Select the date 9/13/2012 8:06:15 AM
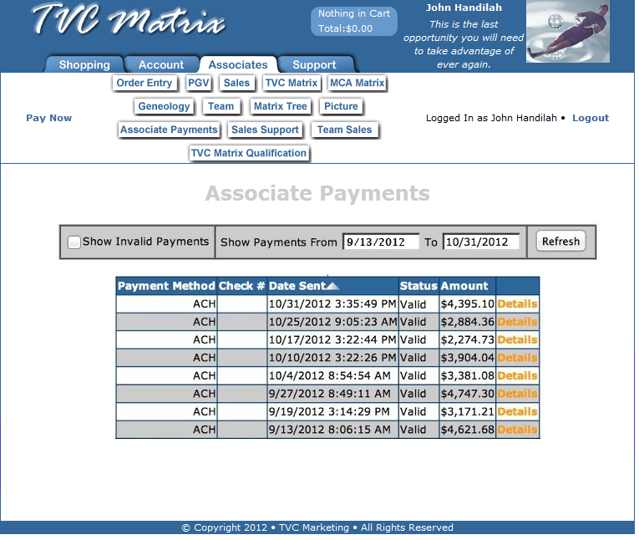 [330, 430]
